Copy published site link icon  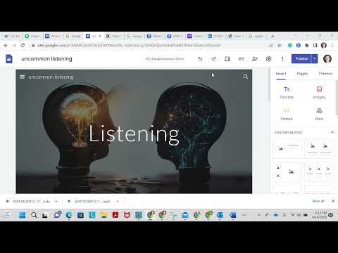point(241,59)
